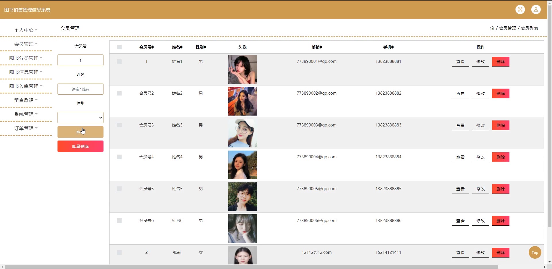The image size is (552, 269).
Task: Click the avatar thumbnail of 姓名6
Action: [243, 229]
